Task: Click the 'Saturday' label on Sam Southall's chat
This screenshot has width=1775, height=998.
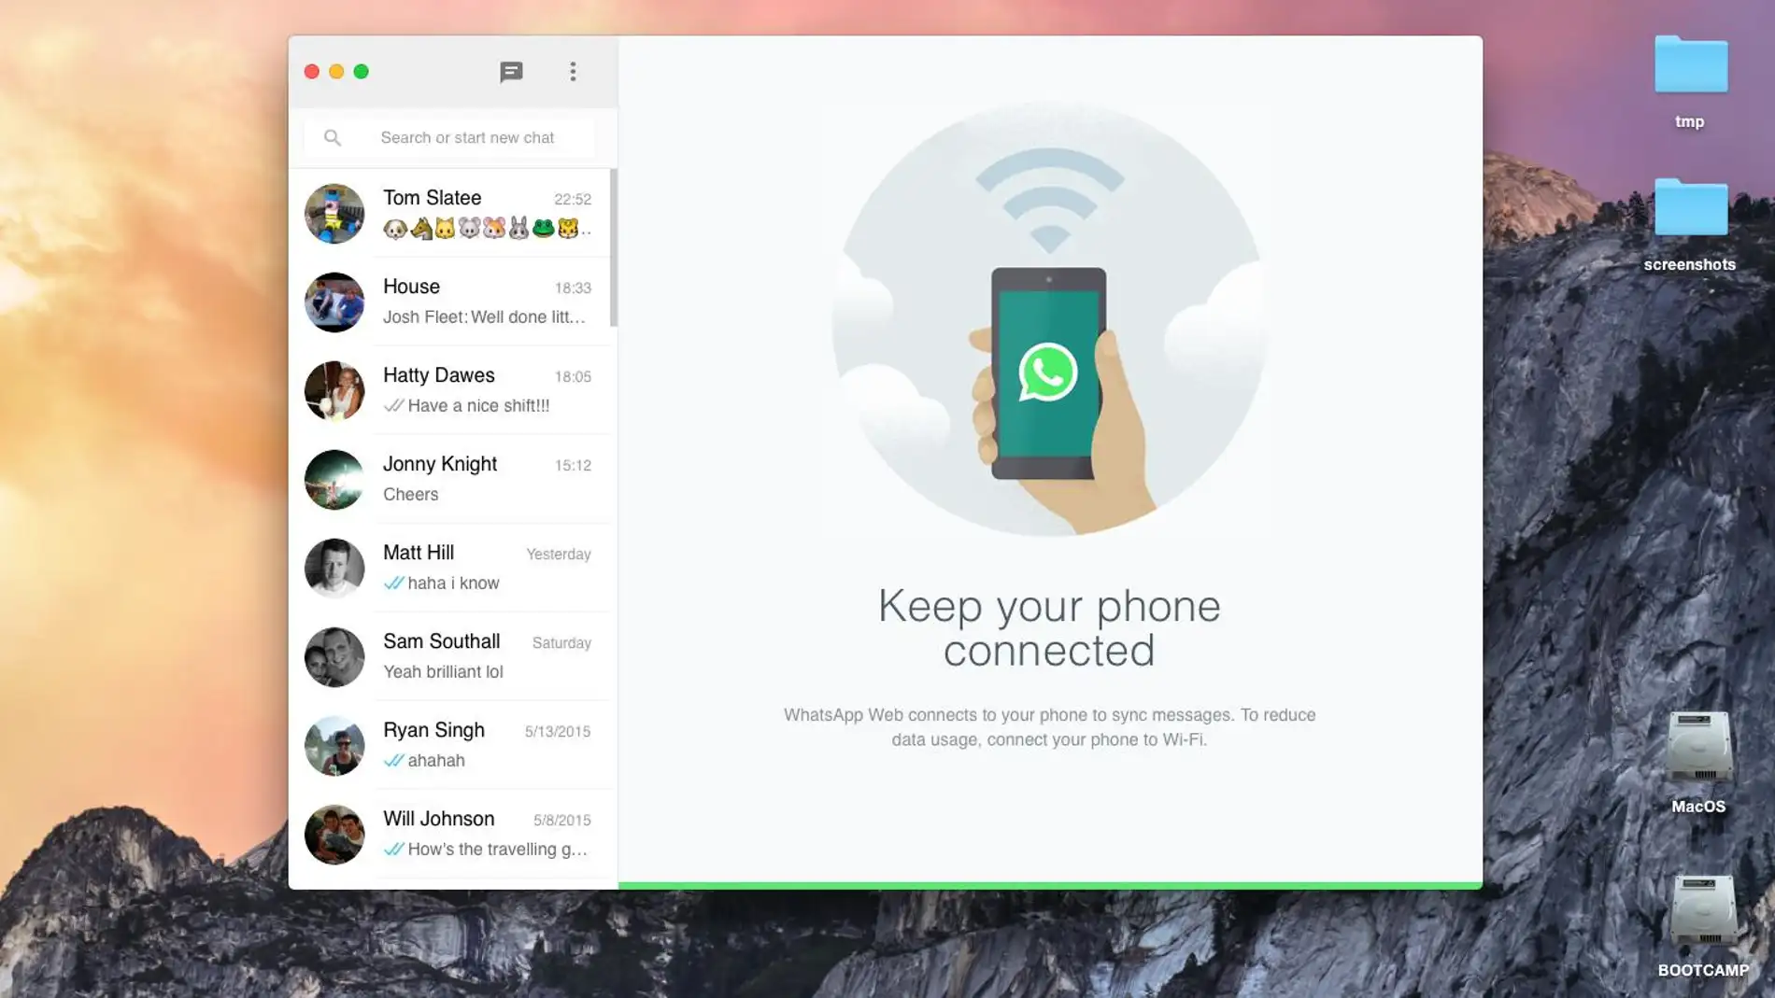Action: click(x=561, y=642)
